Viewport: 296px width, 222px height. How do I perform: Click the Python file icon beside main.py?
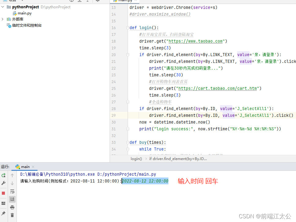point(14,13)
